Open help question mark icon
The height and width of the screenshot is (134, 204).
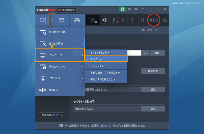point(143,9)
